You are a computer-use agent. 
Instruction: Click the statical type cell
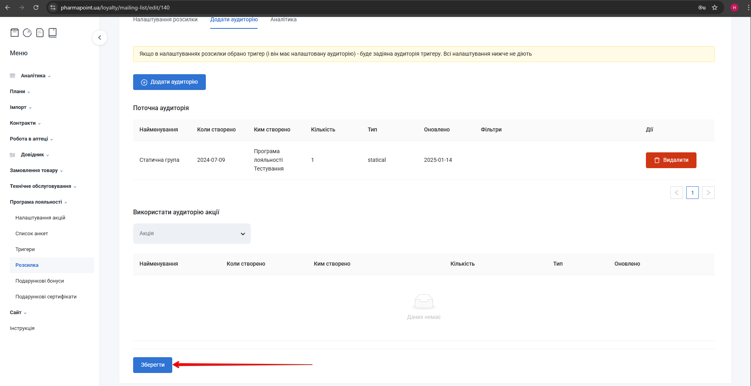(376, 160)
